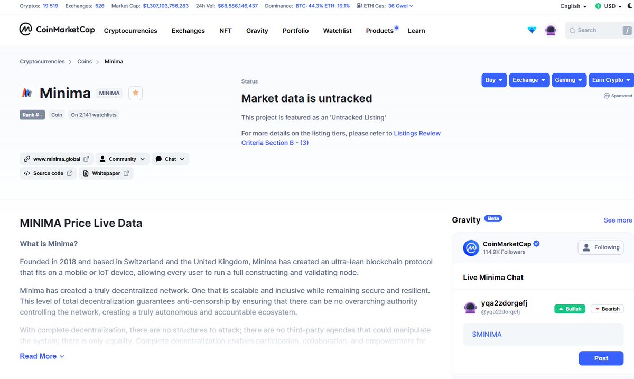
Task: Click the CoinMarketCap Gravity account name
Action: click(x=507, y=244)
